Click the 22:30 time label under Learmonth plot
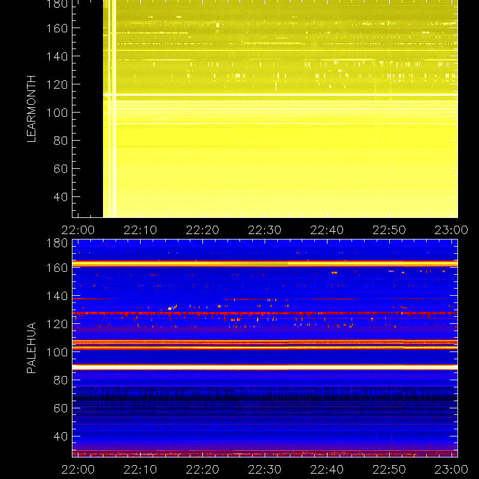This screenshot has width=479, height=479. 265,230
